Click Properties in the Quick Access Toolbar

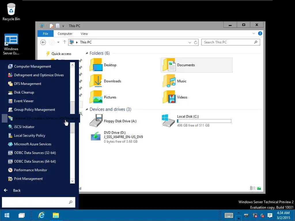(x=51, y=26)
